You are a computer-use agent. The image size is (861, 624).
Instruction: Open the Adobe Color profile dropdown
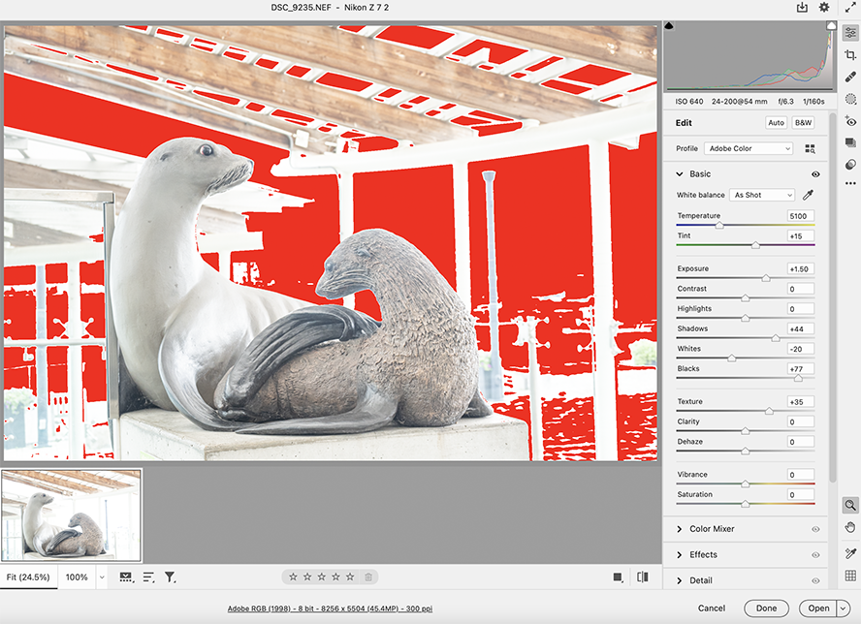[x=749, y=148]
